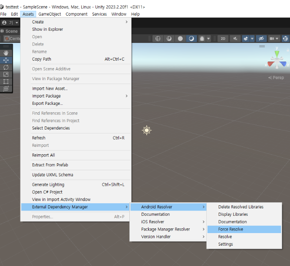The width and height of the screenshot is (290, 266).
Task: Open the Services menu
Action: pyautogui.click(x=99, y=14)
